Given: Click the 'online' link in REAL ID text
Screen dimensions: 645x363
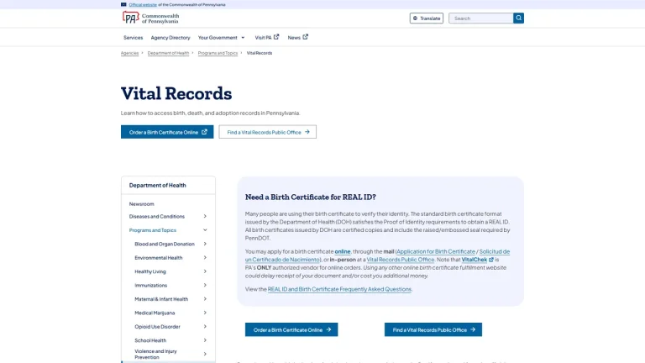Looking at the screenshot, I should (x=343, y=251).
